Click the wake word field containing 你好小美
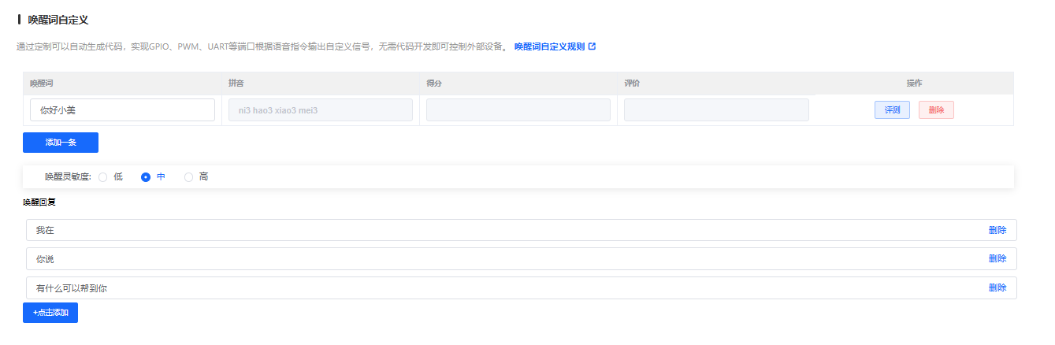This screenshot has height=345, width=1055. point(122,110)
